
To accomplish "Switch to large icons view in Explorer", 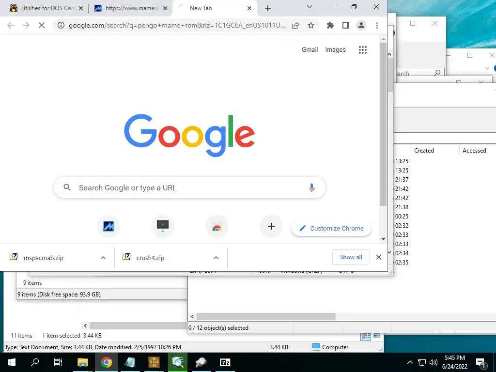I will [376, 335].
